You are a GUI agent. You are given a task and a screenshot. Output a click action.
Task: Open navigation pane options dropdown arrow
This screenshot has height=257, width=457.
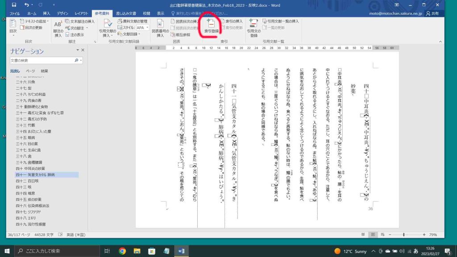pos(78,50)
